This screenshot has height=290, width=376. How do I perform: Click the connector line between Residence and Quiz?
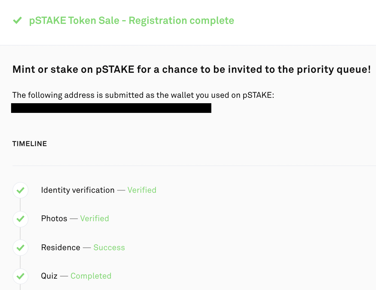tap(20, 262)
